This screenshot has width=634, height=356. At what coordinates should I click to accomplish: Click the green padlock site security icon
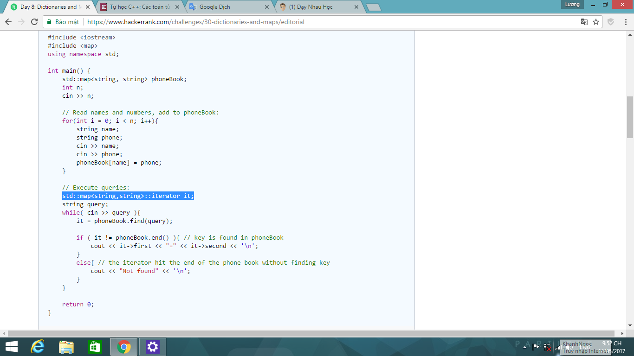coord(50,22)
